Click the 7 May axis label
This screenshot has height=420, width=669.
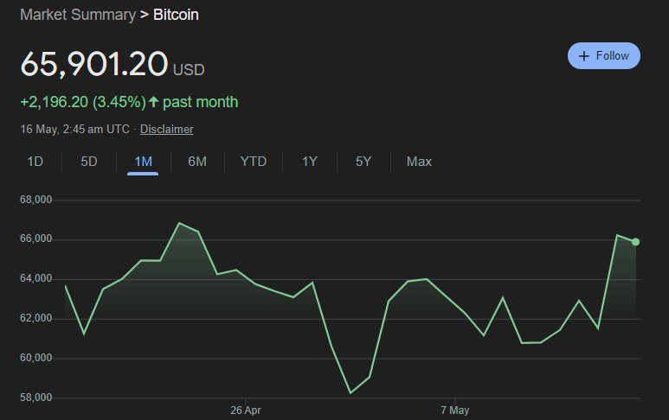pyautogui.click(x=455, y=410)
